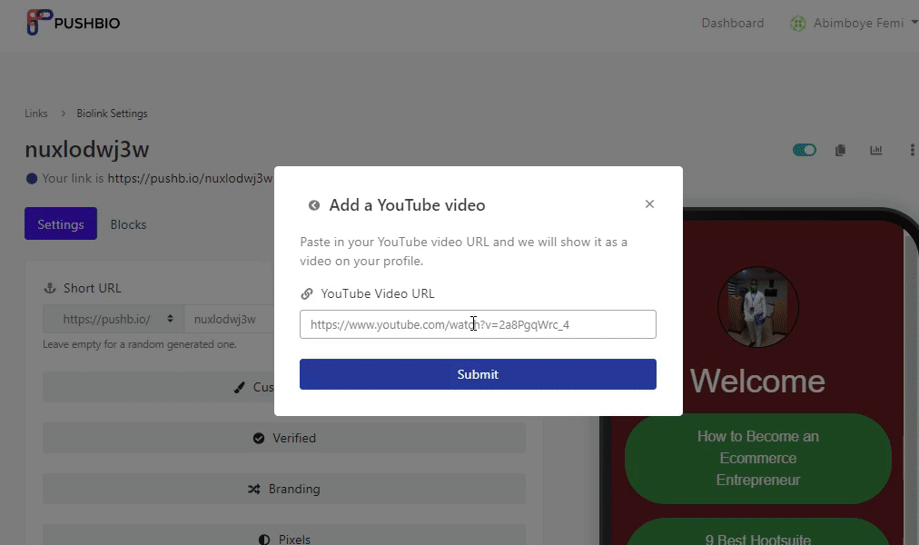Go to Dashboard in top navigation
Screen dimensions: 919x545
732,24
